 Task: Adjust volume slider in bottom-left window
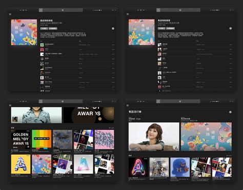click(x=97, y=102)
